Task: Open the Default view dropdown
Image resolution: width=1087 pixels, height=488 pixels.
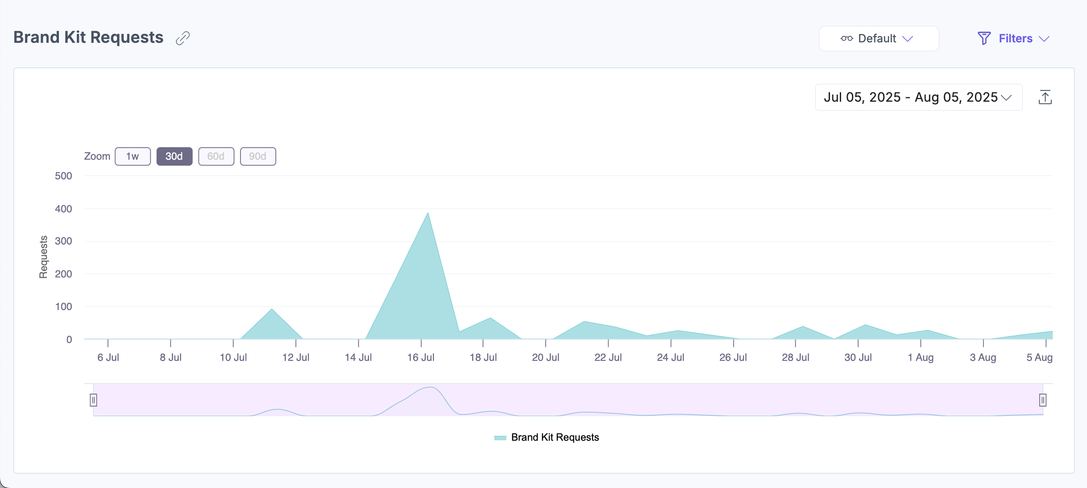Action: (878, 38)
